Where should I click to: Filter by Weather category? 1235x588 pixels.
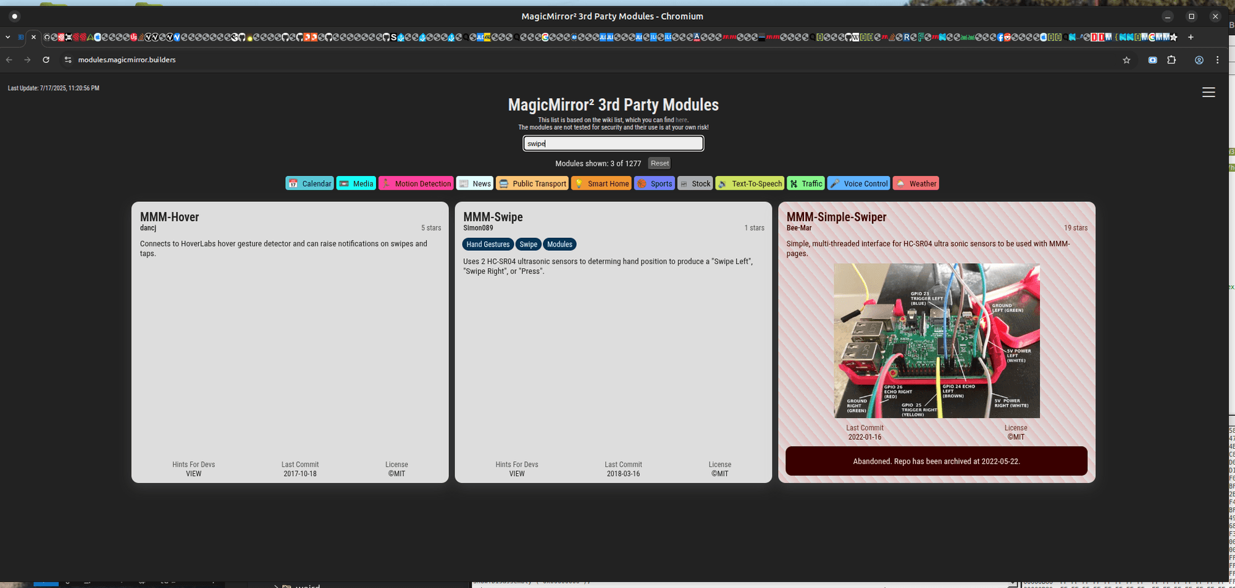(916, 183)
